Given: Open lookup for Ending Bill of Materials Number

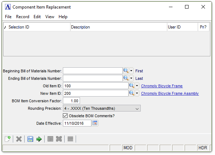Looking at the screenshot, I should click(126, 78).
